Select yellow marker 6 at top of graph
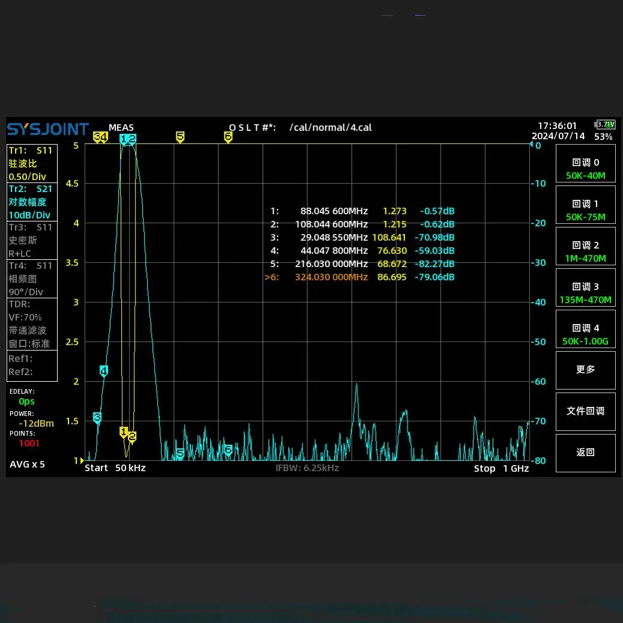Image resolution: width=623 pixels, height=623 pixels. [x=228, y=137]
